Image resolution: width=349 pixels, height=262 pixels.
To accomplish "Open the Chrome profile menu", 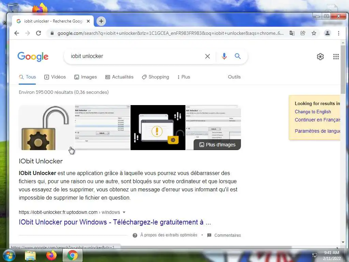I will click(328, 33).
